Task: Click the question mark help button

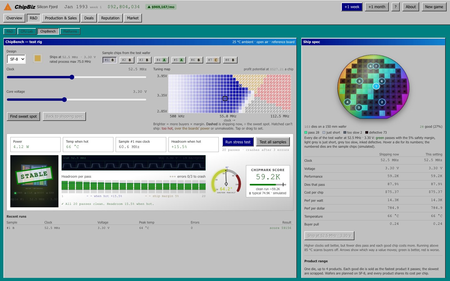Action: click(x=396, y=7)
